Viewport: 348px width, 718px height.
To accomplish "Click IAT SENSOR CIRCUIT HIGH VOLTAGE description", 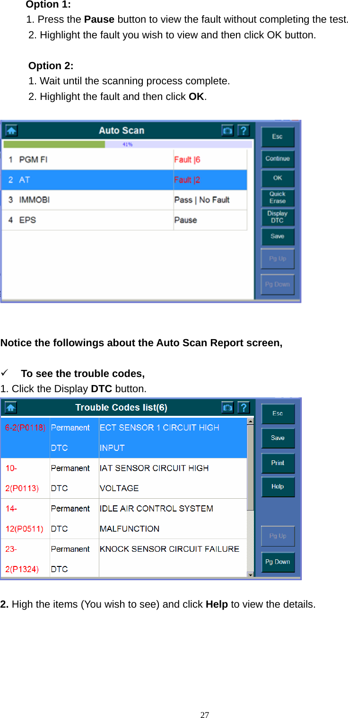I will click(154, 478).
